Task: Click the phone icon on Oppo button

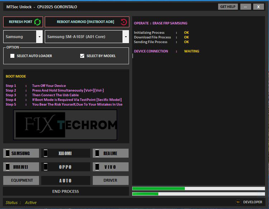Action: [45, 167]
